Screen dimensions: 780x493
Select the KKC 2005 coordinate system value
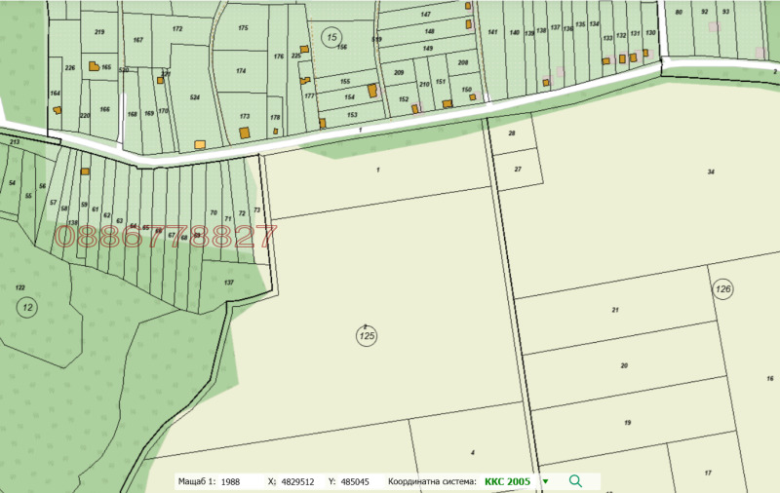[x=509, y=481]
